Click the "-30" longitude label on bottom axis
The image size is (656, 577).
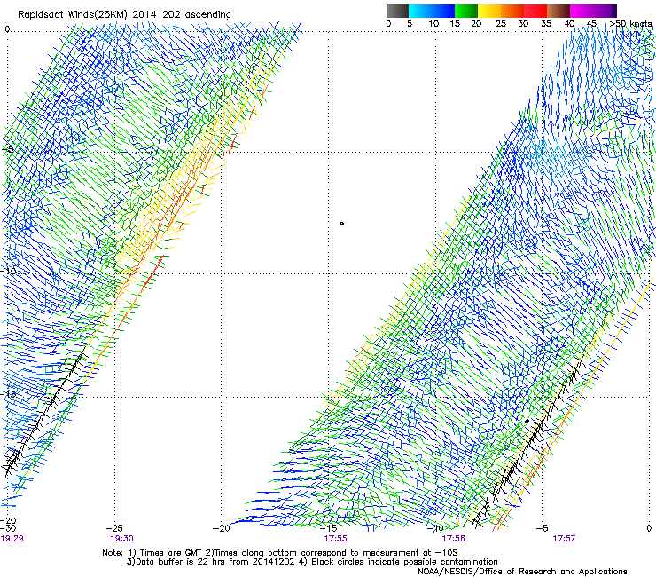8,528
